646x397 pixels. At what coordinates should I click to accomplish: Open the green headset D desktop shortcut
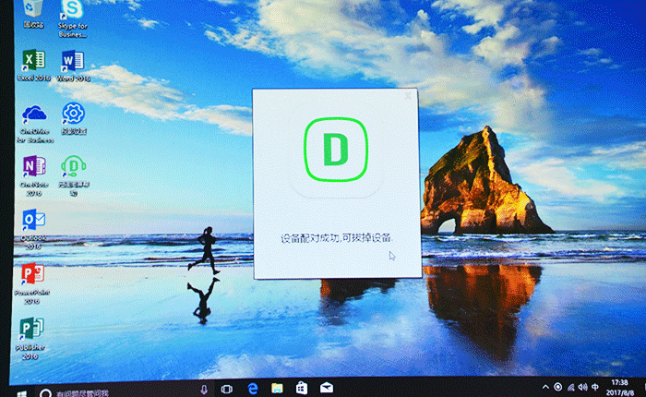point(72,167)
